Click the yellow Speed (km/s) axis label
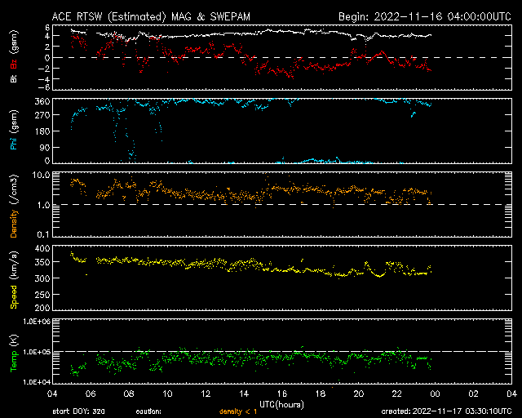This screenshot has width=522, height=418. pyautogui.click(x=13, y=280)
